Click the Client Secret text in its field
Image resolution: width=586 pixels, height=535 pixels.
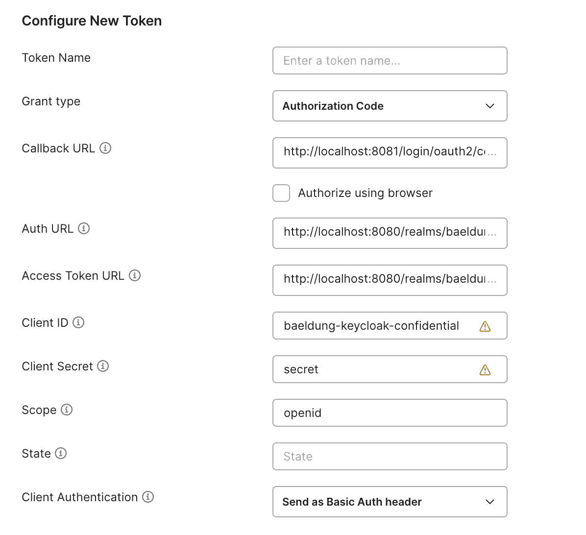[302, 369]
